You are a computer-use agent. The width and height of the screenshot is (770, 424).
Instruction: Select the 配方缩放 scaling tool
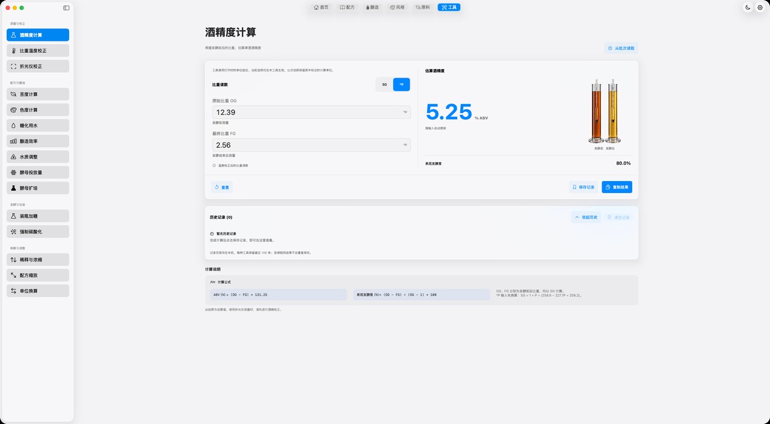38,275
